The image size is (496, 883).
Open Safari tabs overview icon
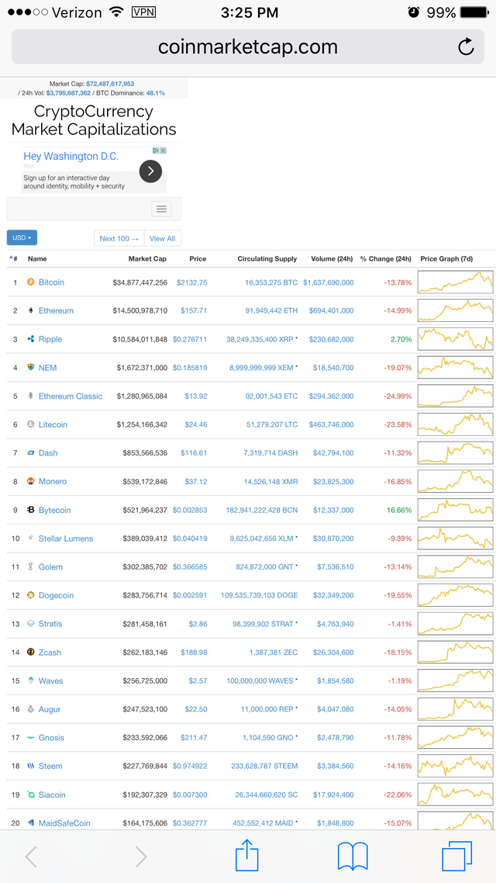(x=457, y=857)
